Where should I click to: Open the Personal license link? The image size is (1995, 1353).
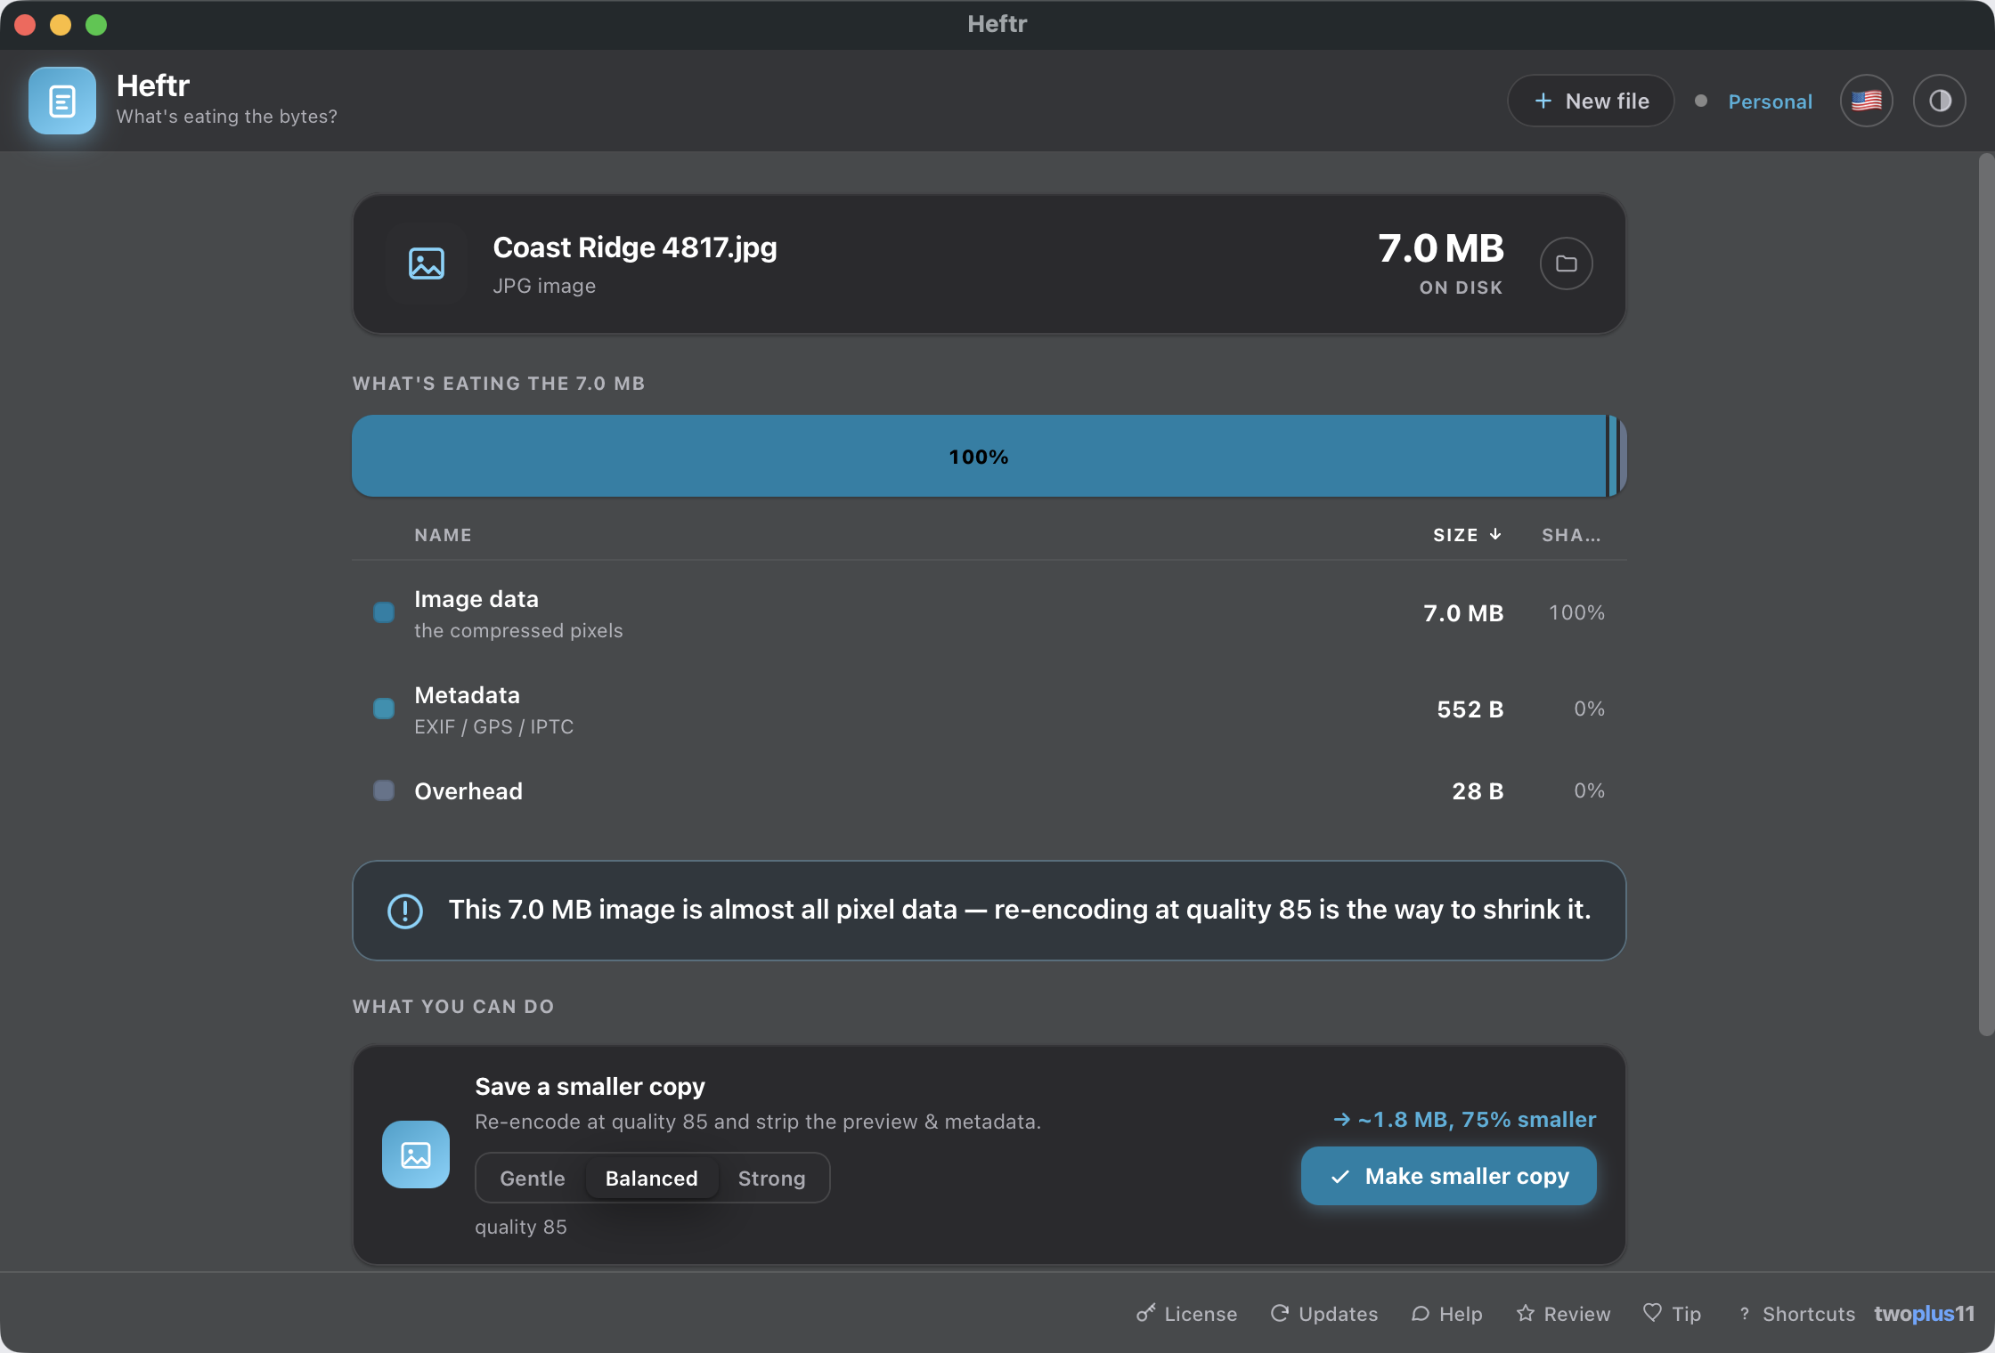tap(1770, 101)
